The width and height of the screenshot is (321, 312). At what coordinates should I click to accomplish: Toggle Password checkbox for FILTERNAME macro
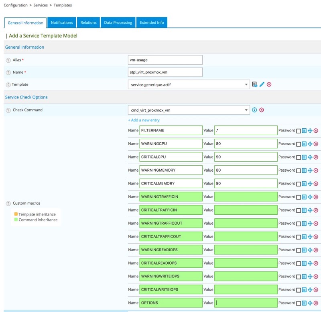pyautogui.click(x=298, y=131)
